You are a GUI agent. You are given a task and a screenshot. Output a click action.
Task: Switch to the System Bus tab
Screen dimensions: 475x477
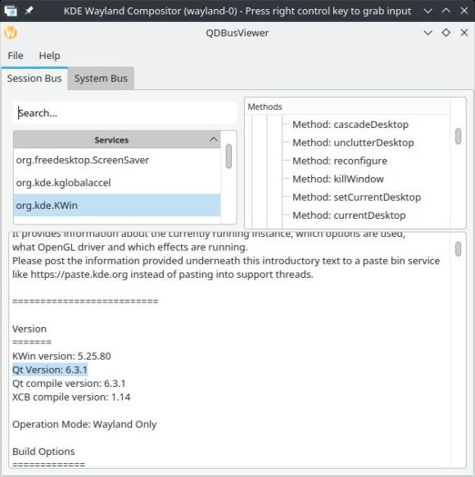click(101, 79)
